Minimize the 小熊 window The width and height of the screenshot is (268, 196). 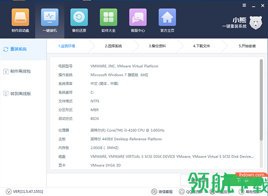[x=254, y=6]
